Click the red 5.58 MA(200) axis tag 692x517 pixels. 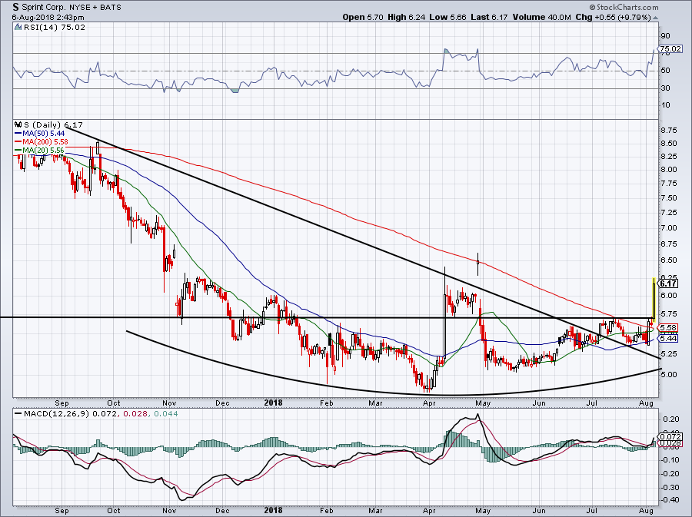coord(668,328)
